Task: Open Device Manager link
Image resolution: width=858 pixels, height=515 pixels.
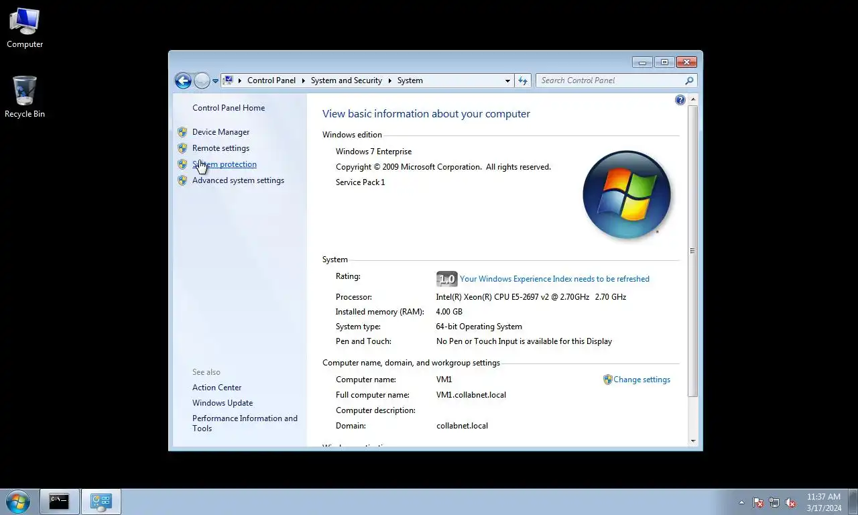Action: click(x=221, y=132)
